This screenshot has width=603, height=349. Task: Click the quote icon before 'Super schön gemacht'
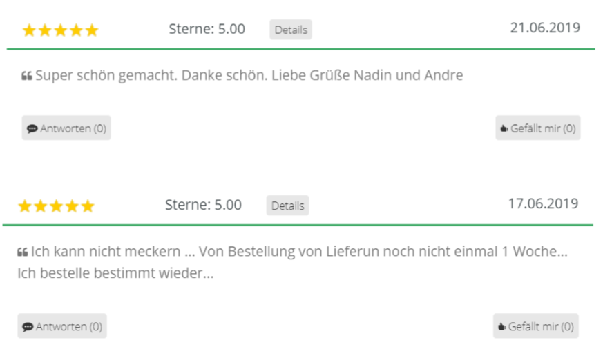(x=26, y=76)
